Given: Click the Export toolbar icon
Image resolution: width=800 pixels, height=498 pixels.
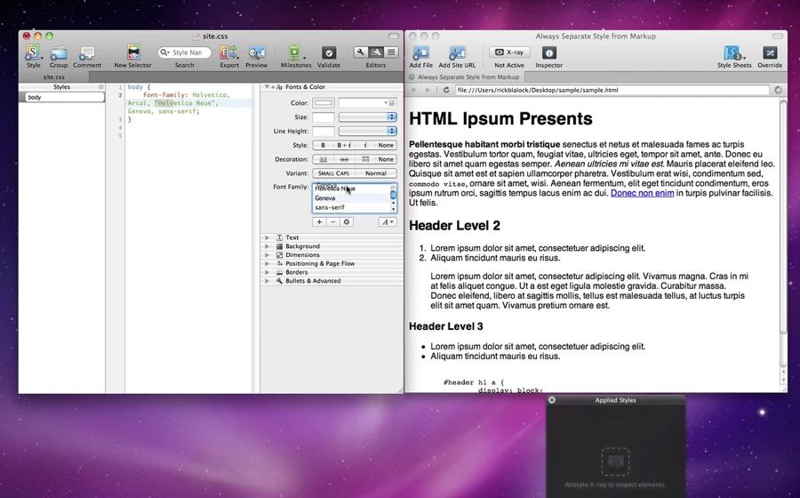Looking at the screenshot, I should [x=229, y=52].
